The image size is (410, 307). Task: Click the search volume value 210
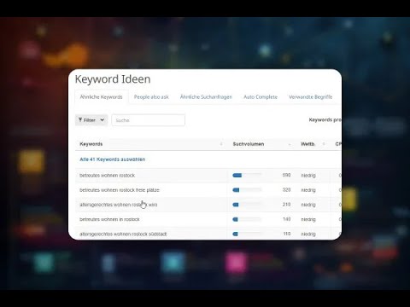point(286,205)
